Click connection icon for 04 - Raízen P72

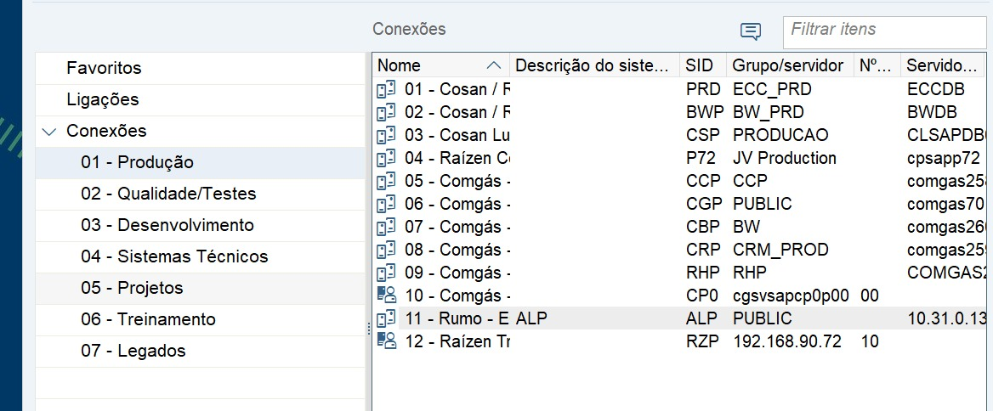click(x=386, y=158)
